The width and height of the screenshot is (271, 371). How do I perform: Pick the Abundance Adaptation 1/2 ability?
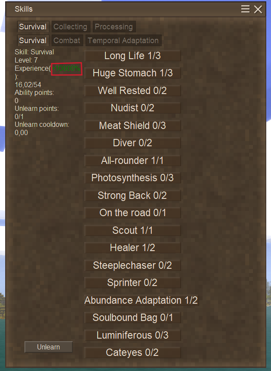[x=142, y=300]
